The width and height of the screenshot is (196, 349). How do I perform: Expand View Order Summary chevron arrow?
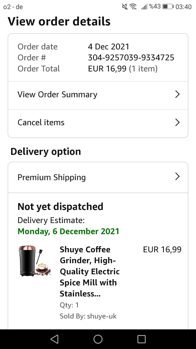click(177, 95)
